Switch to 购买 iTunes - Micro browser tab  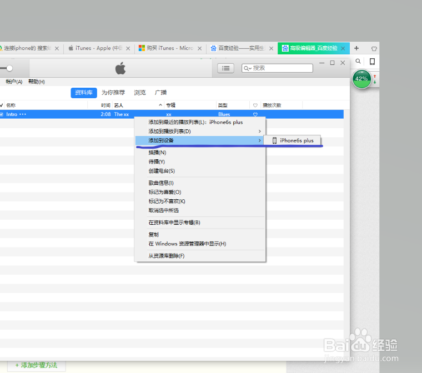pyautogui.click(x=170, y=48)
